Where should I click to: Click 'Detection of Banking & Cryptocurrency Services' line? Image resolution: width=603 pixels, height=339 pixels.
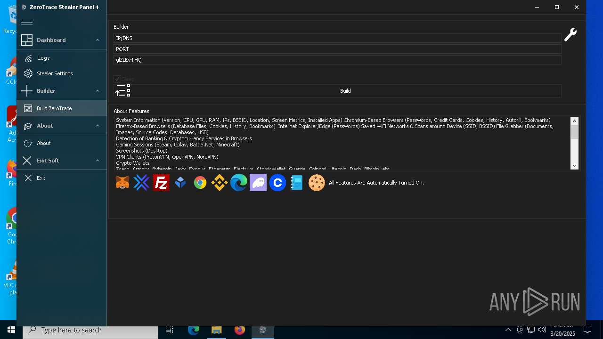click(x=184, y=138)
